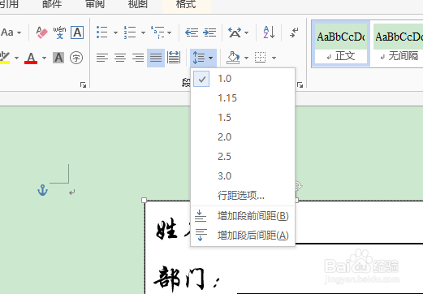
Task: Click the Clear Formatting eraser icon
Action: click(42, 32)
